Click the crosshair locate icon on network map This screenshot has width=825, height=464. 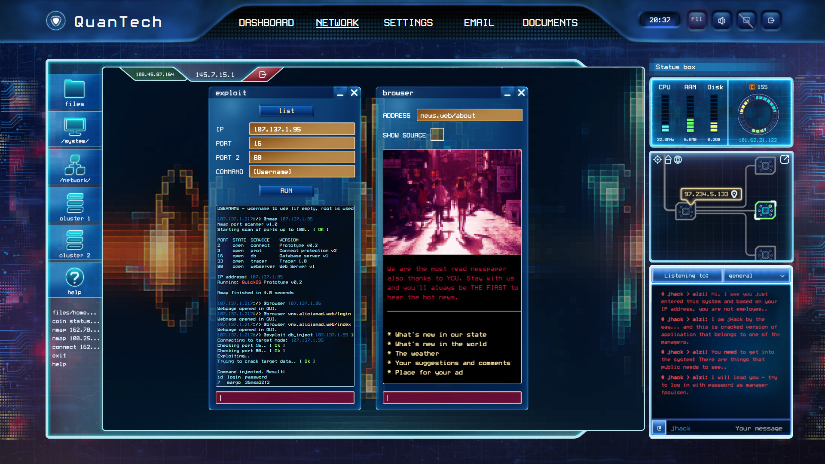pyautogui.click(x=657, y=159)
